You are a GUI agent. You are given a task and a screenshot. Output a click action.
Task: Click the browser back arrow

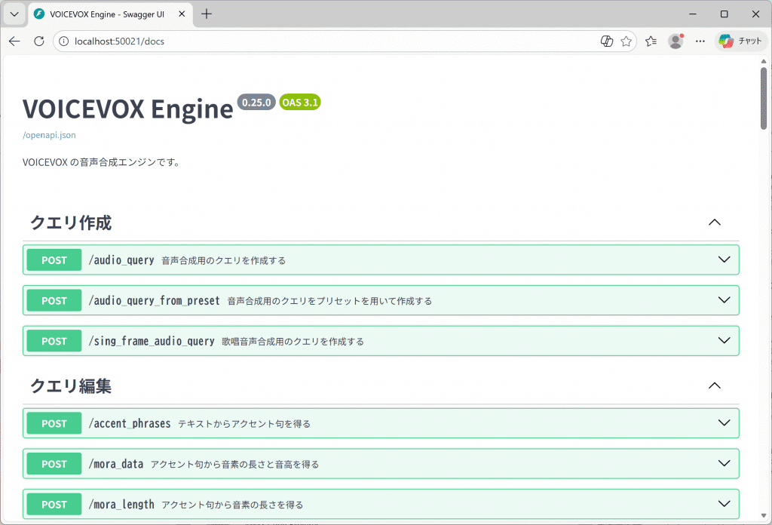(x=14, y=41)
